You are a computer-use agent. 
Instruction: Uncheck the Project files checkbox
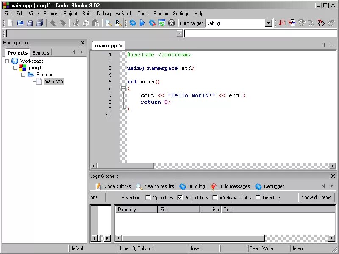pos(180,198)
